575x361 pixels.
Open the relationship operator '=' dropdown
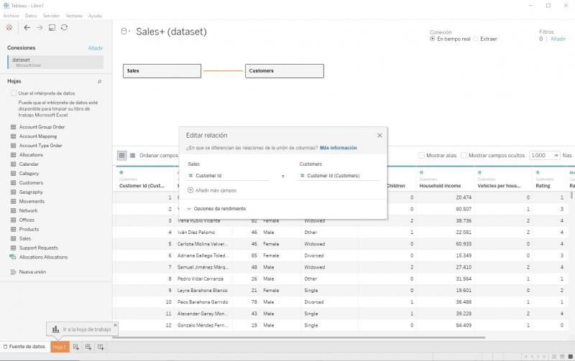point(283,176)
